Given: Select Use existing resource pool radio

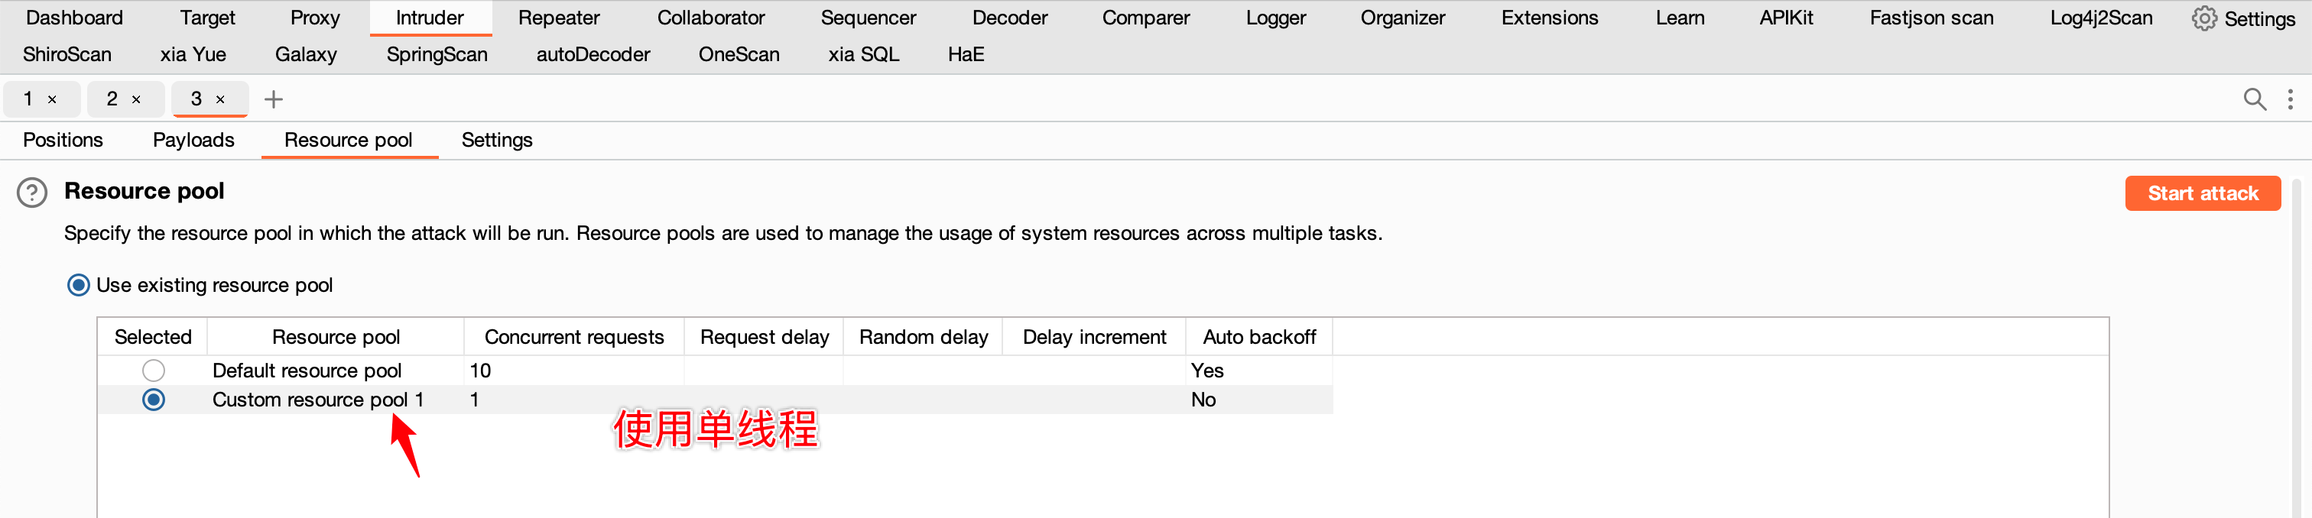Looking at the screenshot, I should coord(79,285).
